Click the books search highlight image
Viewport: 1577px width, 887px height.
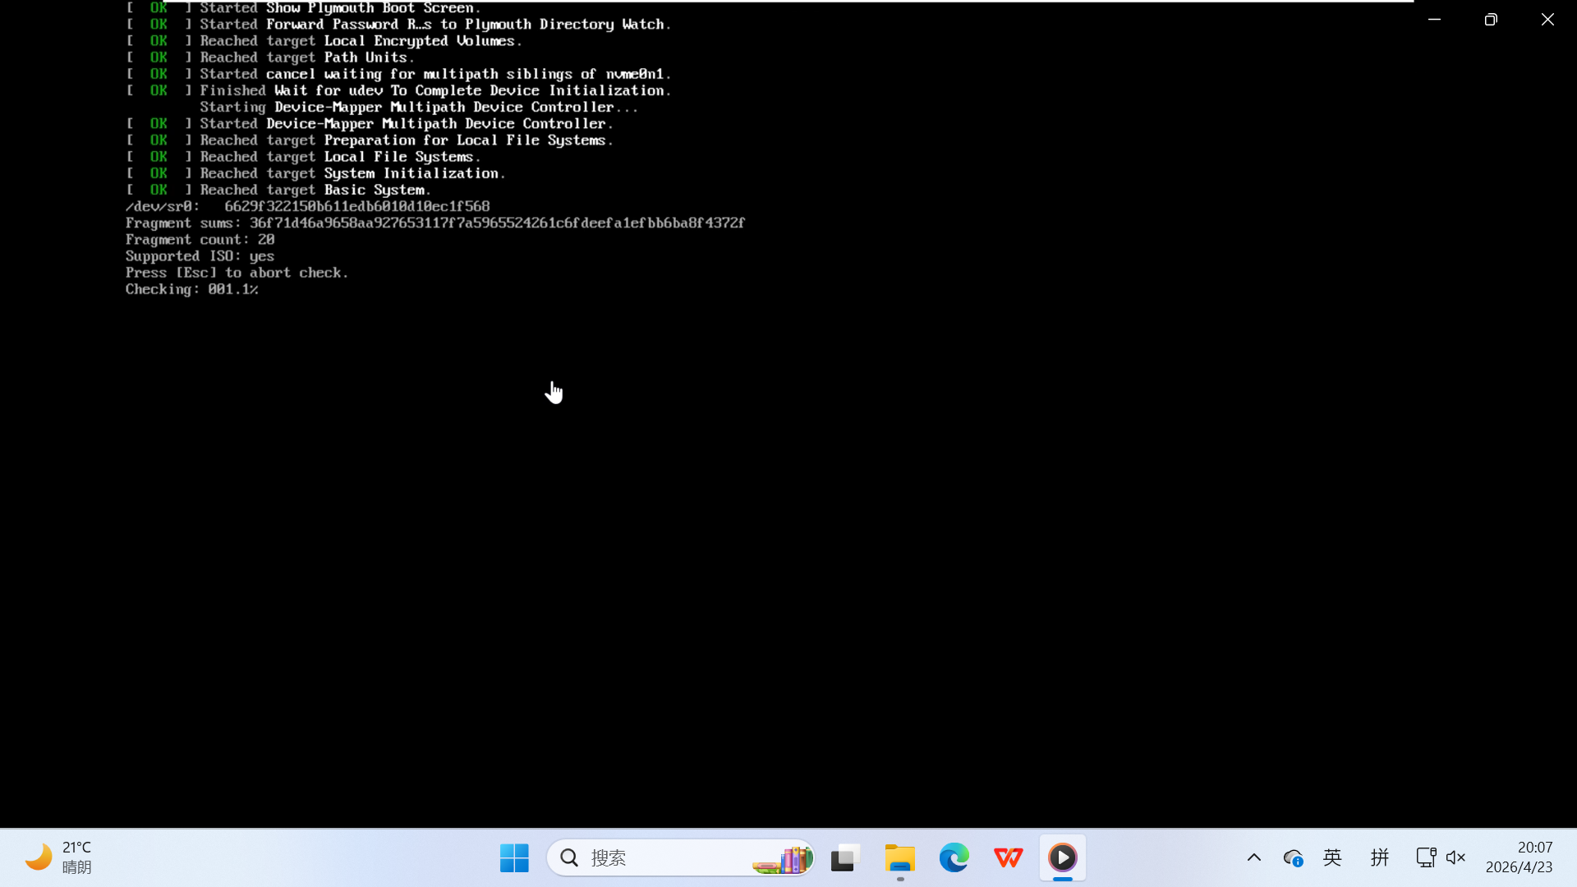coord(783,859)
